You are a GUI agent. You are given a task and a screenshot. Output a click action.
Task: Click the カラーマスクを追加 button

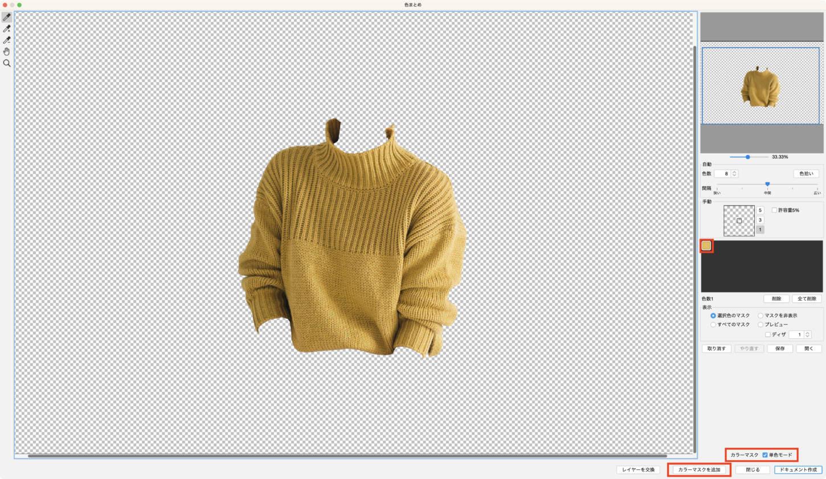[699, 470]
